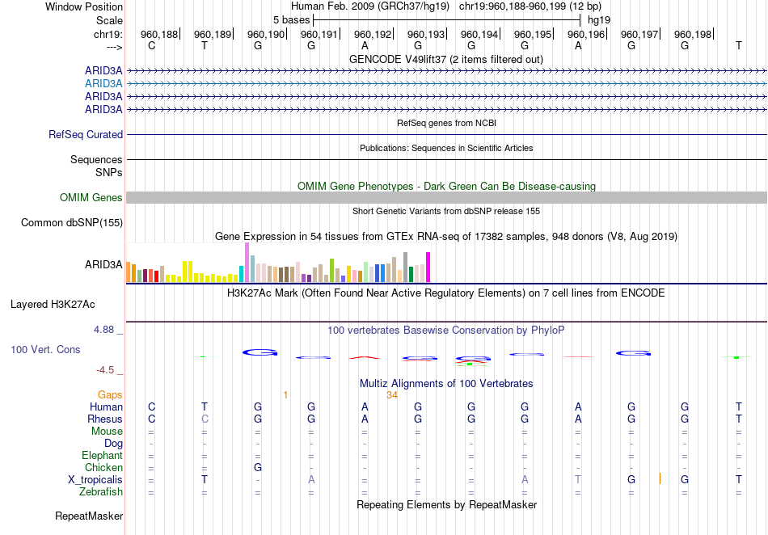
Task: Click the Zebrafish species label
Action: (101, 492)
